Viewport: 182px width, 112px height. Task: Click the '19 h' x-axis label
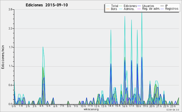(145, 106)
